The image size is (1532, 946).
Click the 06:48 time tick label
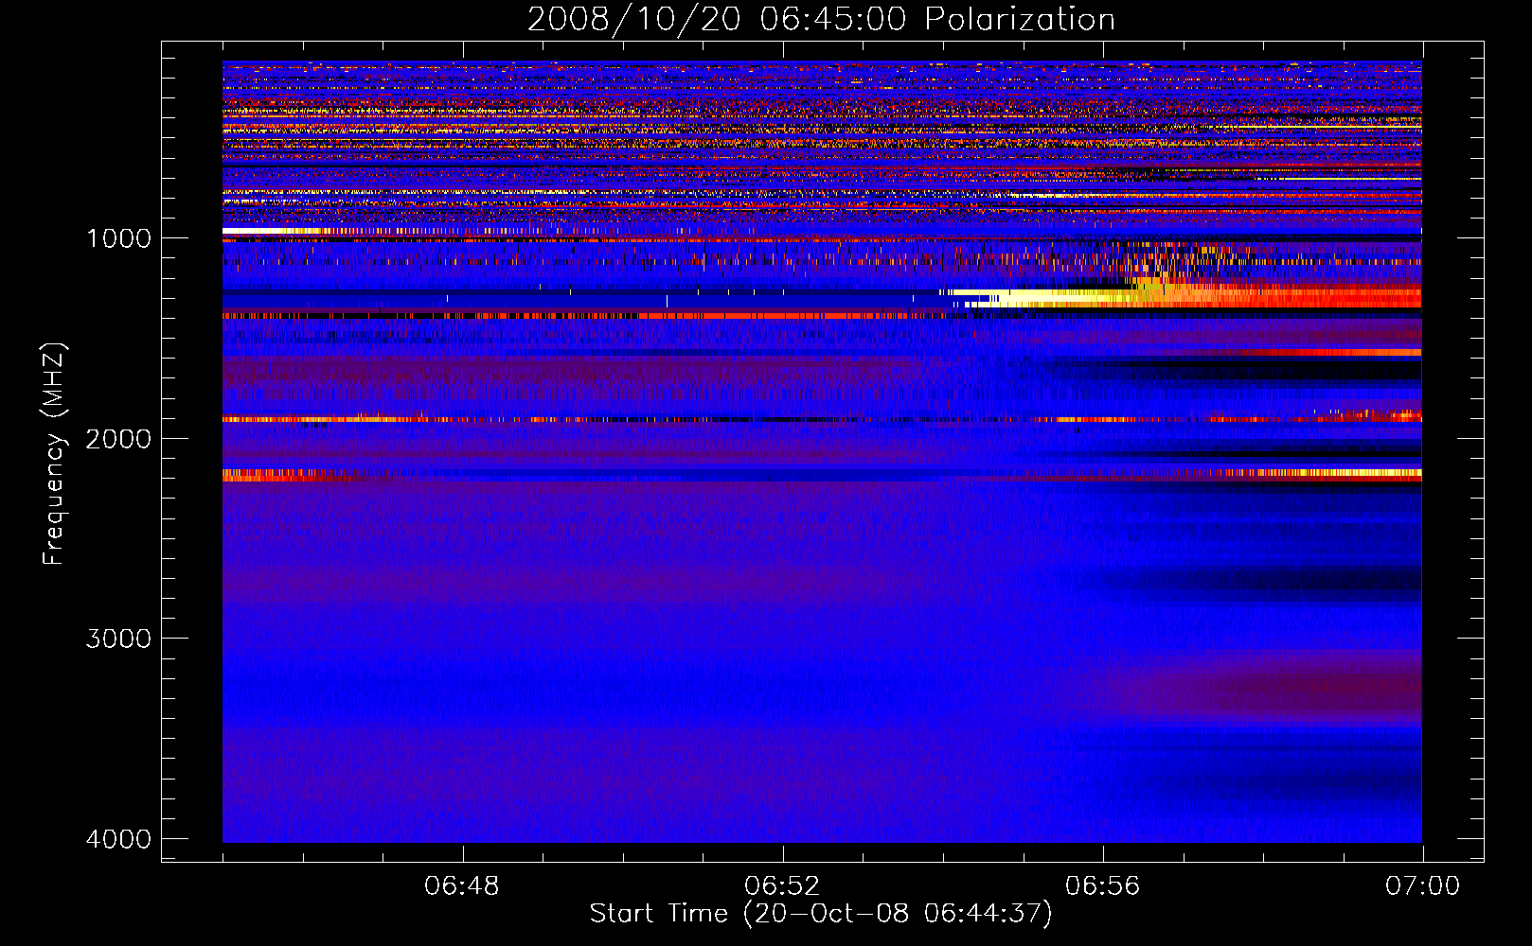462,886
